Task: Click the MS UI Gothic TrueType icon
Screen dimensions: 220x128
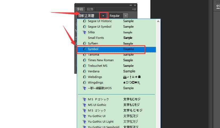Action: click(x=84, y=105)
